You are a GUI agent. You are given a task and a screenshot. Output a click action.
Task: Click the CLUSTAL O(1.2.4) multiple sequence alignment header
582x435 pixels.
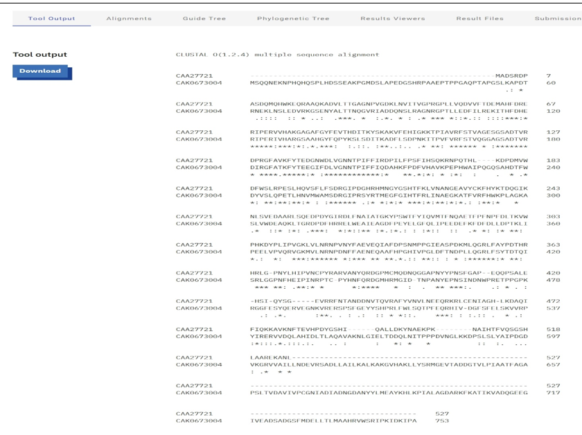(x=277, y=55)
